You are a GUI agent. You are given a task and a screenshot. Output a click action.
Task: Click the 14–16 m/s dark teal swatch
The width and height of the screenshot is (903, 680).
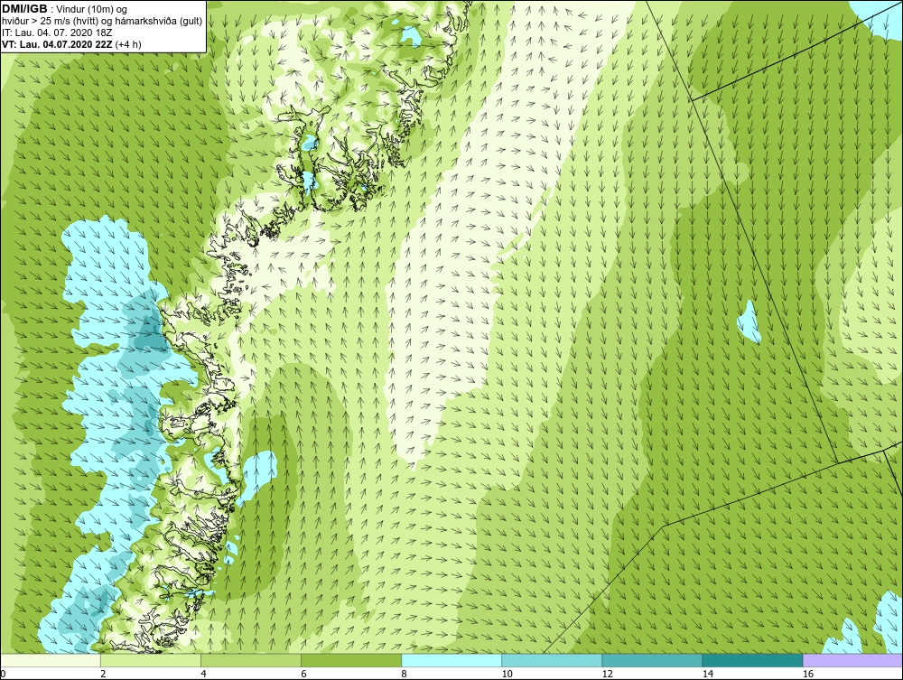[752, 660]
